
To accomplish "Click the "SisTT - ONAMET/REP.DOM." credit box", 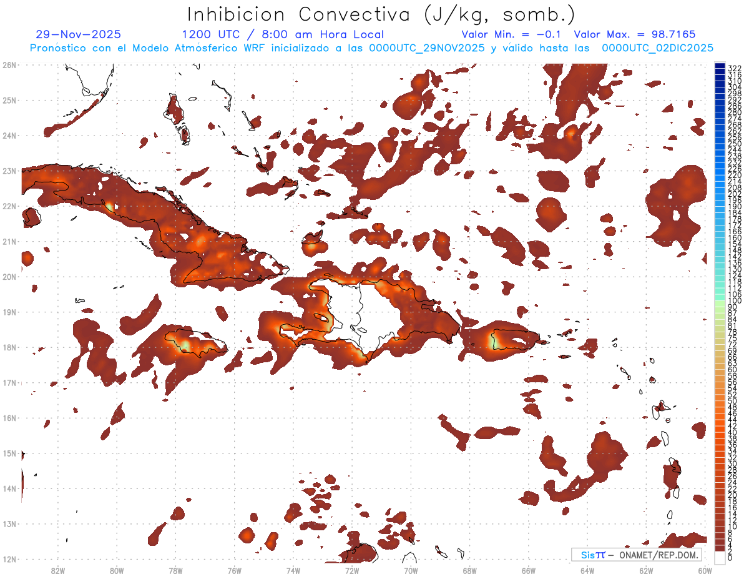I will click(637, 555).
